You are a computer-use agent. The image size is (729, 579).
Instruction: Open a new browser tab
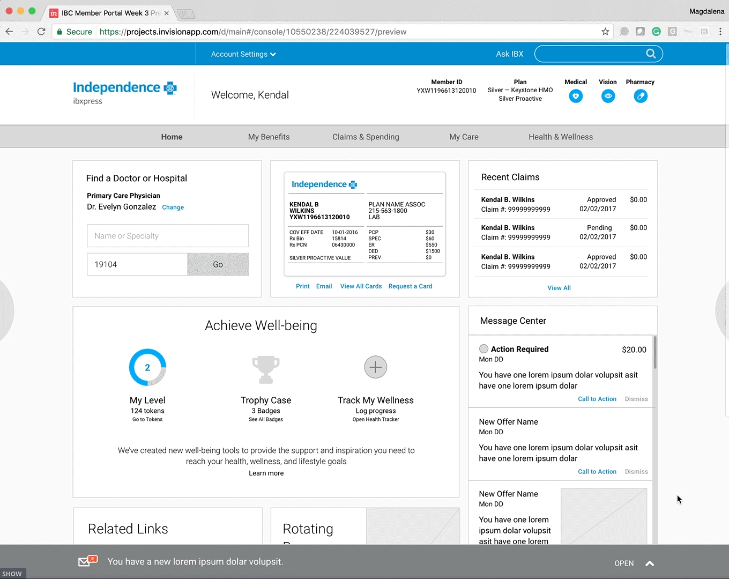(x=185, y=13)
